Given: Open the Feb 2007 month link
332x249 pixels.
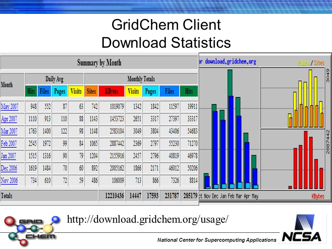Looking at the screenshot, I should (x=9, y=143).
